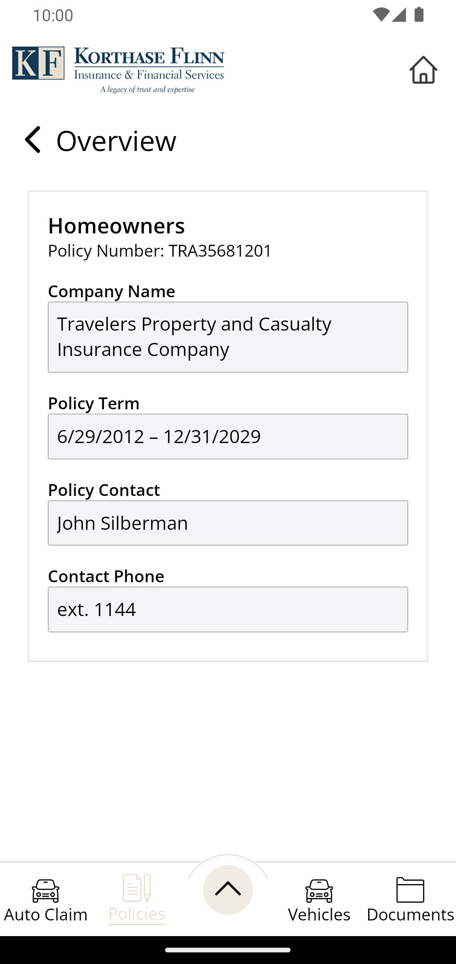
Task: Tap the Policy Term date field
Action: coord(228,436)
